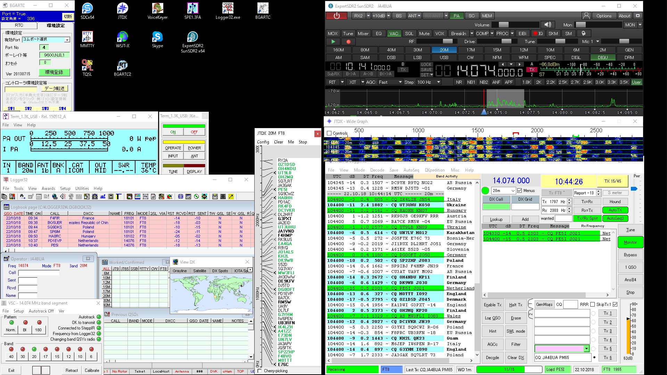Open the WSJT-X desktop icon
Screen dimensions: 667x375
tap(122, 39)
